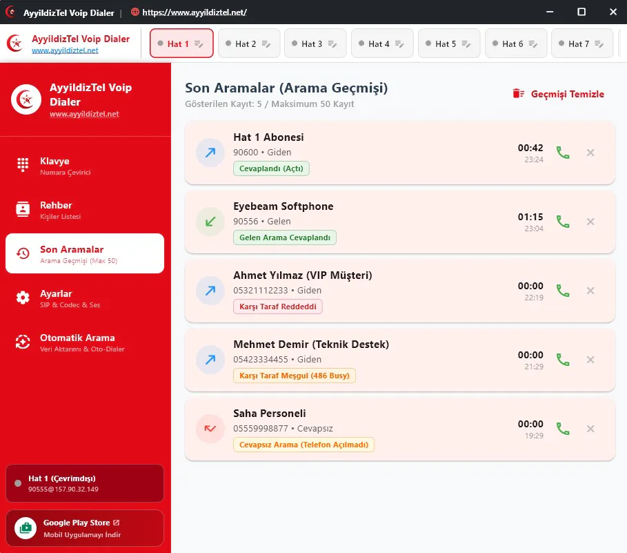This screenshot has height=553, width=627.
Task: Edit Hat 1 tab with pencil icon
Action: coord(199,44)
